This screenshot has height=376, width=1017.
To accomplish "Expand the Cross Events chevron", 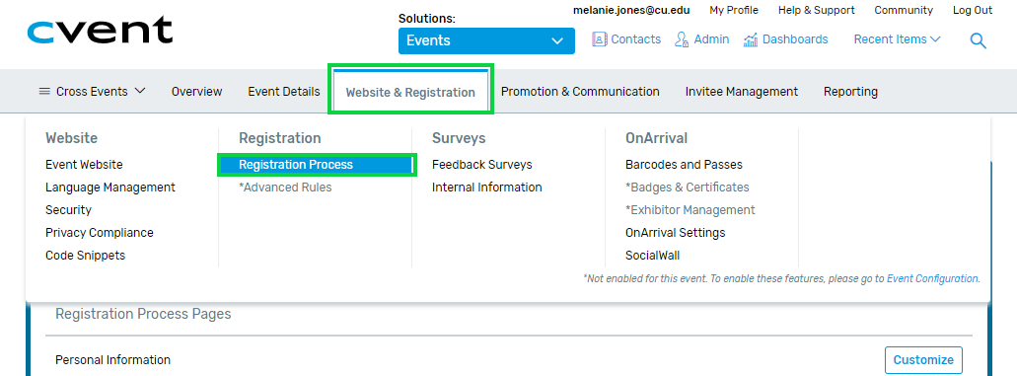I will point(140,92).
